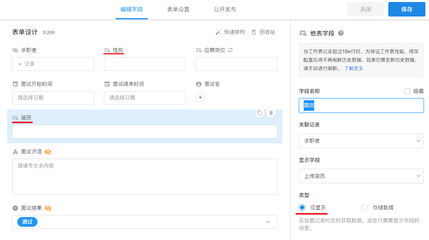This screenshot has width=429, height=240.
Task: Switch to the 表单设置 tab
Action: click(x=178, y=9)
